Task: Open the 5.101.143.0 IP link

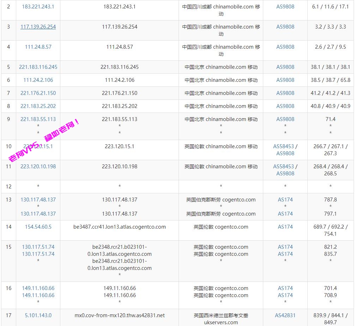Action: click(x=38, y=315)
